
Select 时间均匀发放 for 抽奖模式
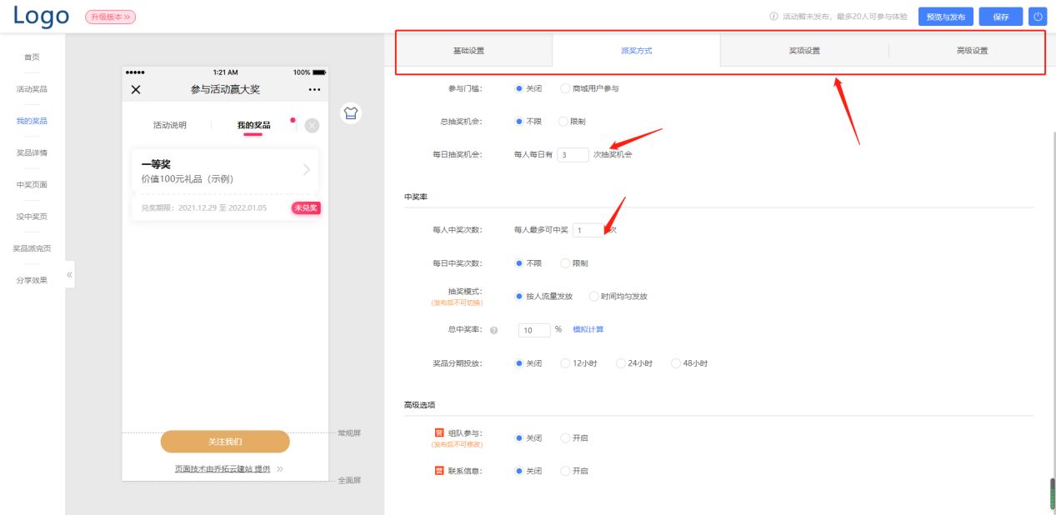593,296
